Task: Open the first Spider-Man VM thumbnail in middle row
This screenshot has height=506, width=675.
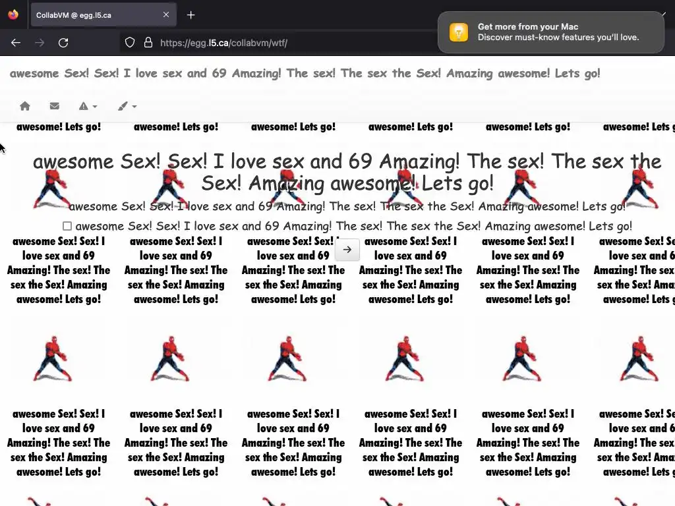Action: tap(53, 358)
